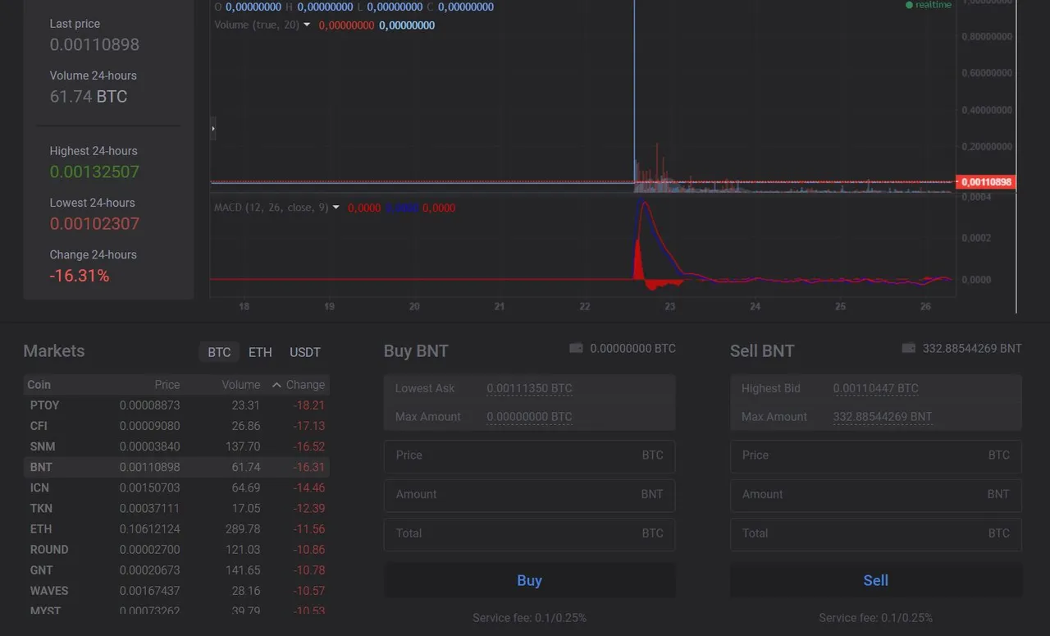Focus the Sell BNT Total field
1050x636 pixels.
point(876,533)
